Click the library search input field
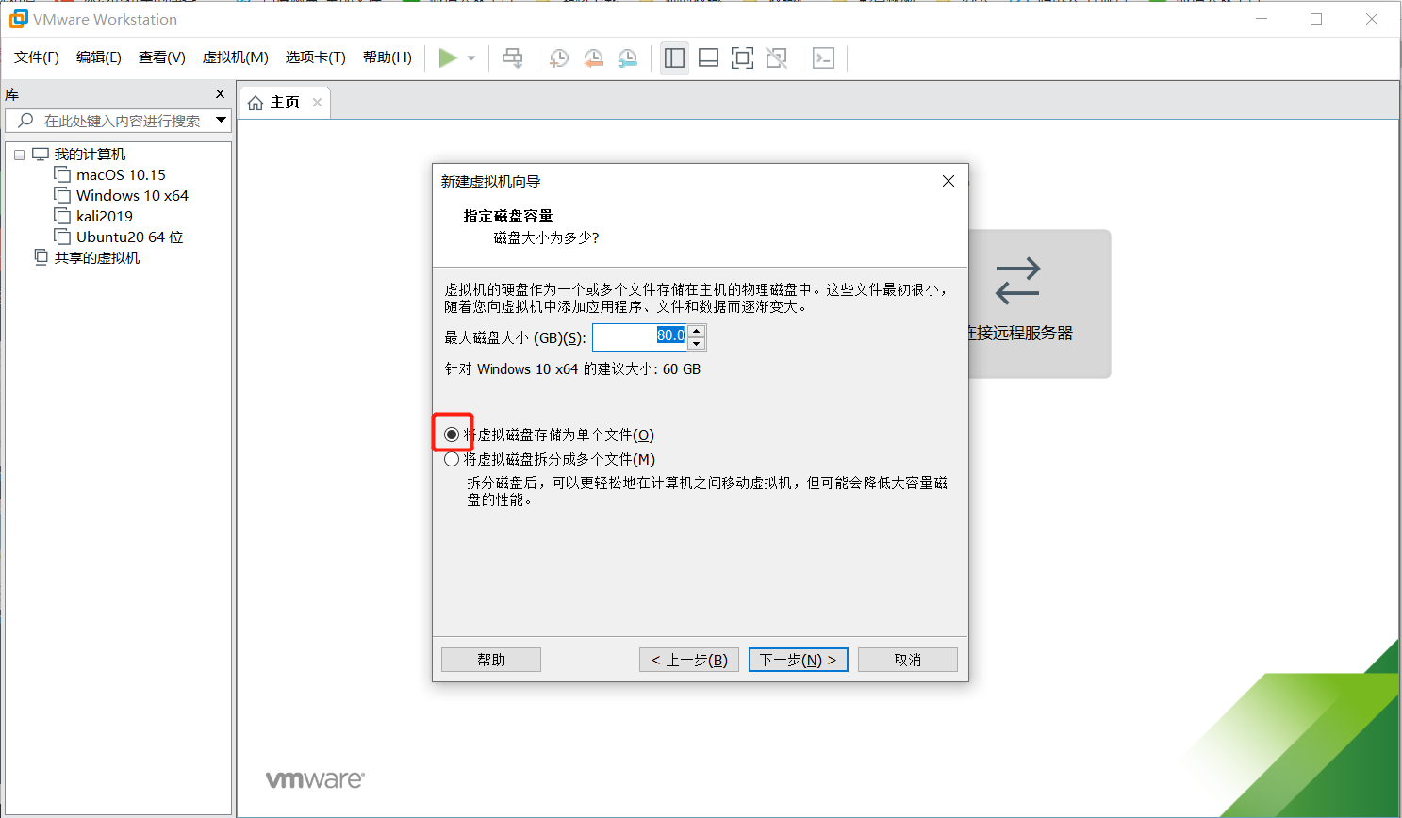Viewport: 1402px width, 818px height. point(118,121)
